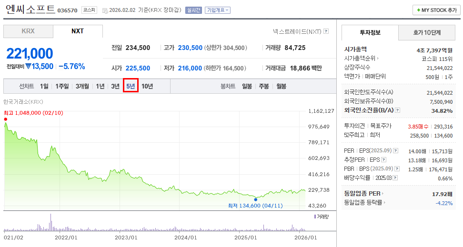
Task: Click the 52주최고 value 258,500
Action: [x=419, y=136]
